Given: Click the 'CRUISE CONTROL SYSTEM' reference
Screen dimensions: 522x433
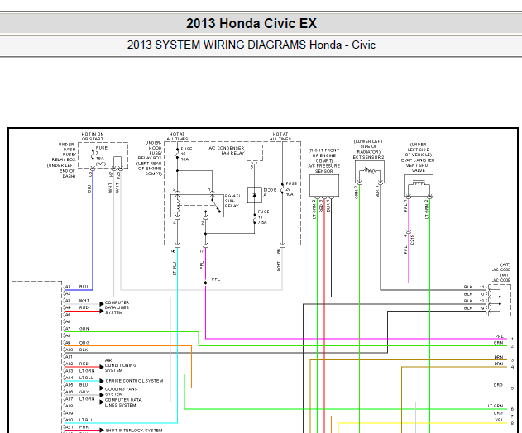Looking at the screenshot, I should (x=134, y=381).
